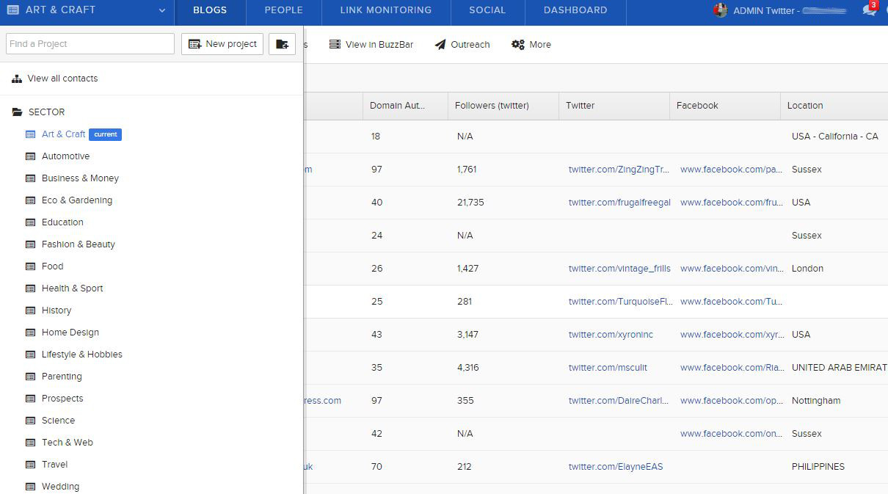Image resolution: width=888 pixels, height=494 pixels.
Task: Select the Fashion & Beauty project
Action: coord(78,244)
